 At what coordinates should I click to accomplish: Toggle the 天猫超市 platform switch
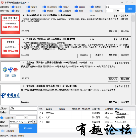[60, 11]
